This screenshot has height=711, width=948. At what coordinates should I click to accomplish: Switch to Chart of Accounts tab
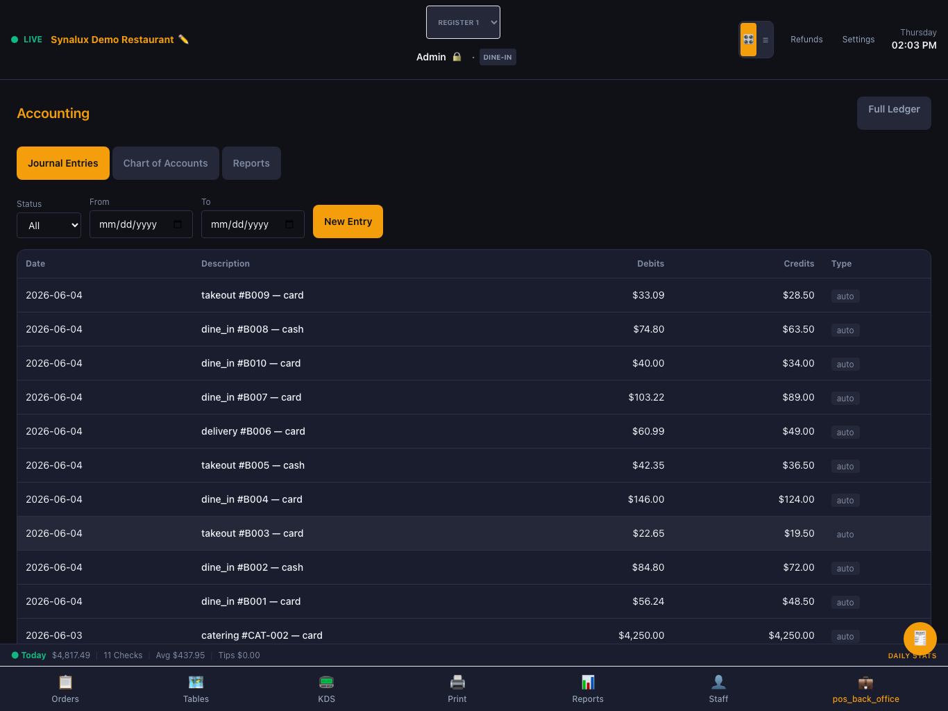tap(166, 163)
